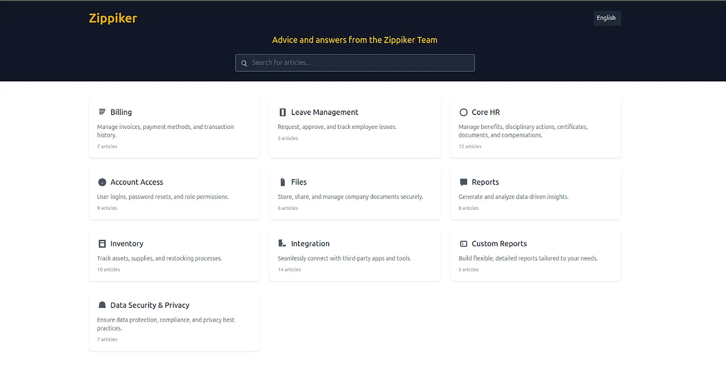The height and width of the screenshot is (369, 726).
Task: Click the Leave Management mobile icon
Action: pos(282,112)
